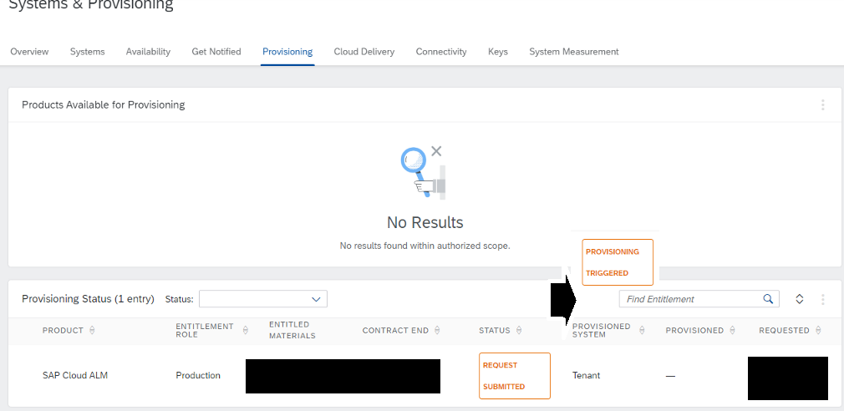This screenshot has width=844, height=411.
Task: Select the SAP Cloud ALM product cell
Action: pos(75,375)
